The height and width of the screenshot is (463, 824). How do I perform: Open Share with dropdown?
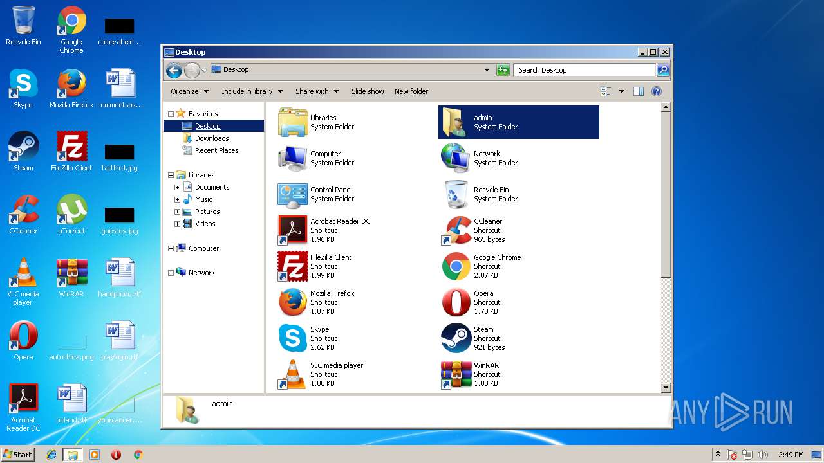point(317,91)
